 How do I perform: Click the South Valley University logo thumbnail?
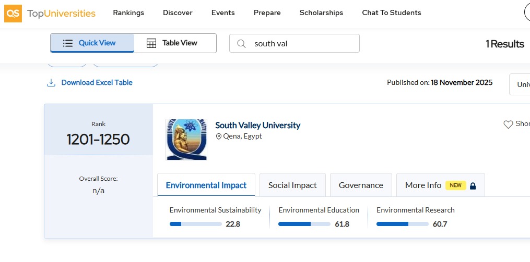tap(186, 139)
